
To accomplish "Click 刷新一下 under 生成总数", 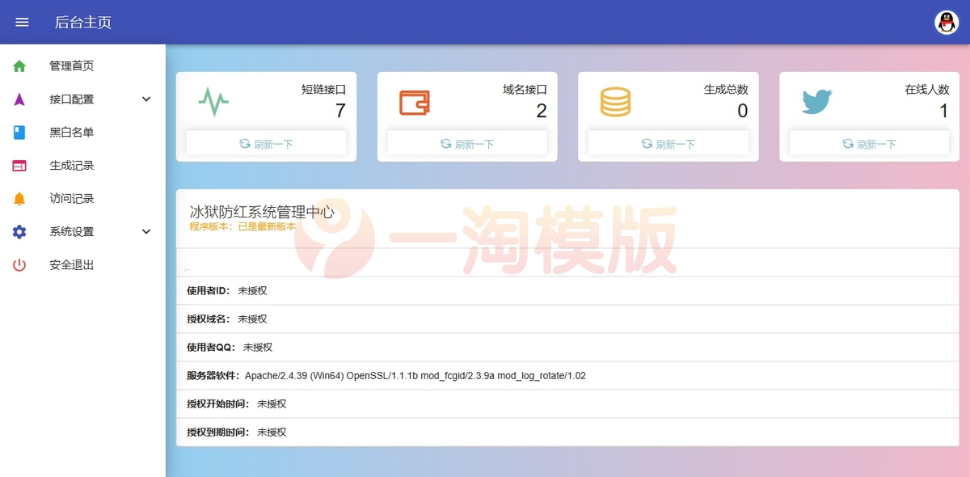I will (668, 144).
